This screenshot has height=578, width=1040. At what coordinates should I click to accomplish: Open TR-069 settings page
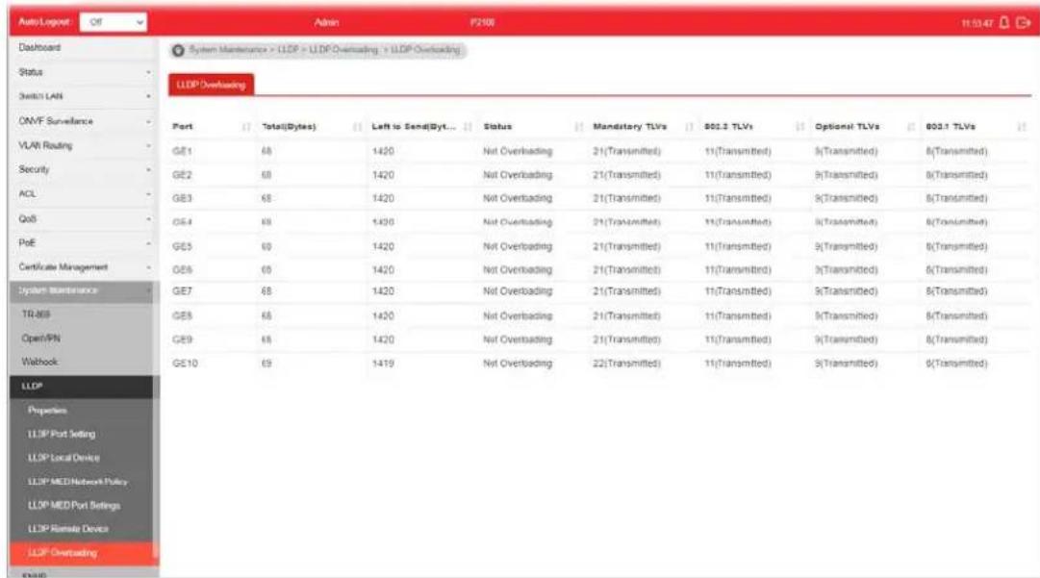click(81, 314)
